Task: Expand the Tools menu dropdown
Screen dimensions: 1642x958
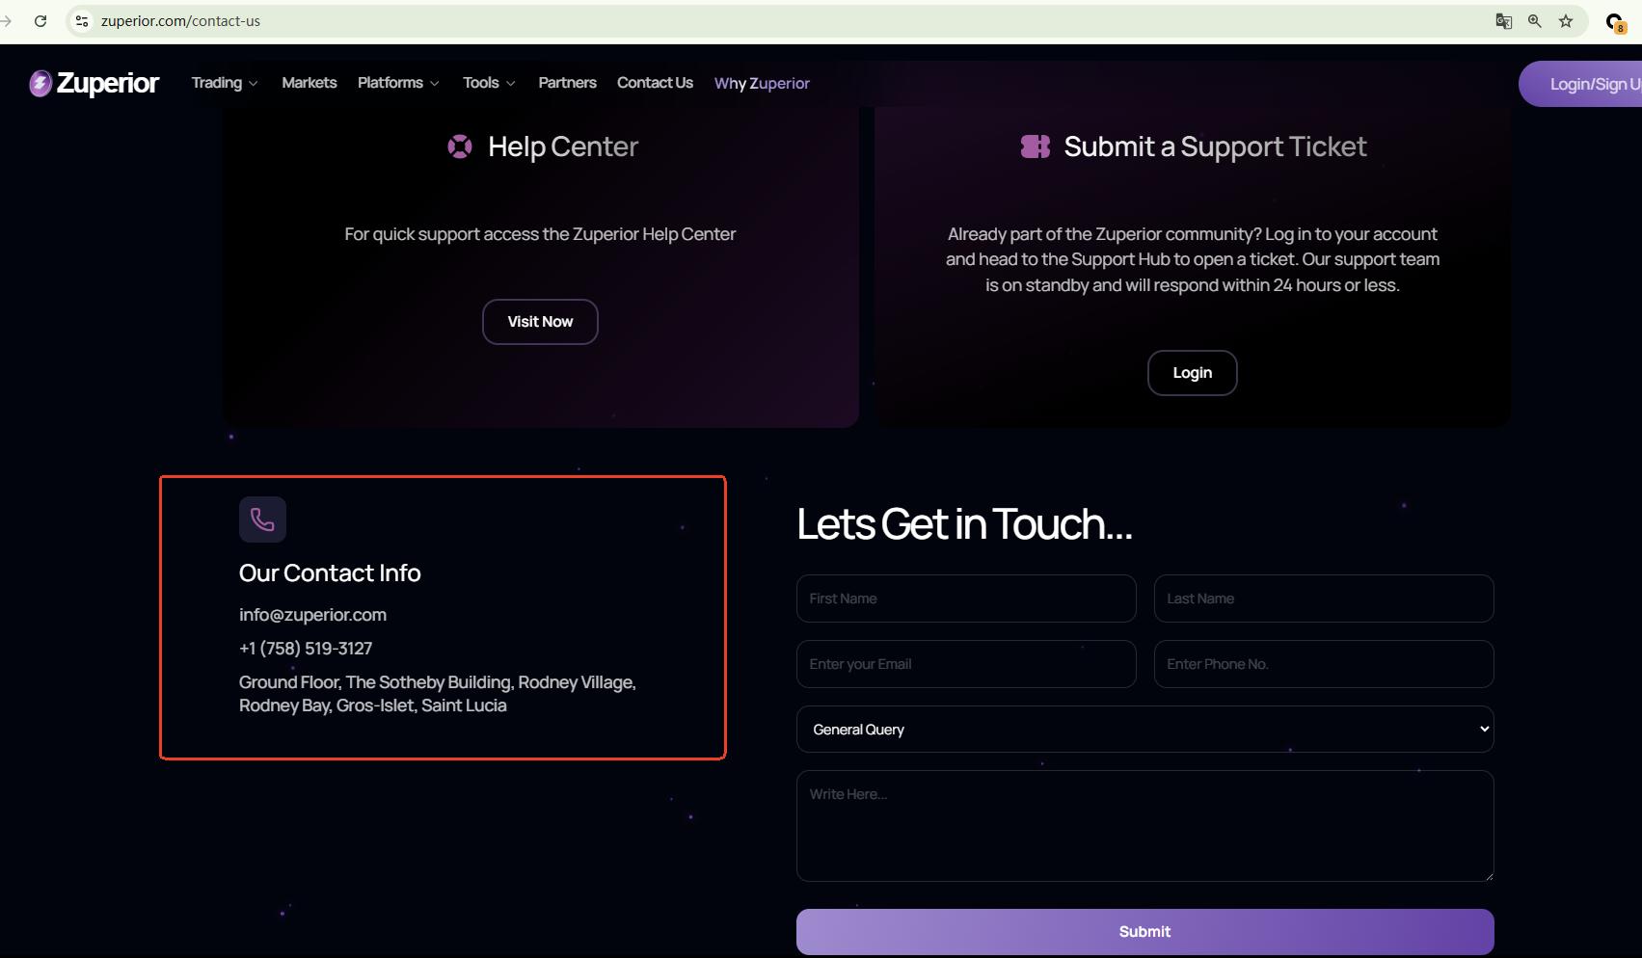Action: (x=489, y=83)
